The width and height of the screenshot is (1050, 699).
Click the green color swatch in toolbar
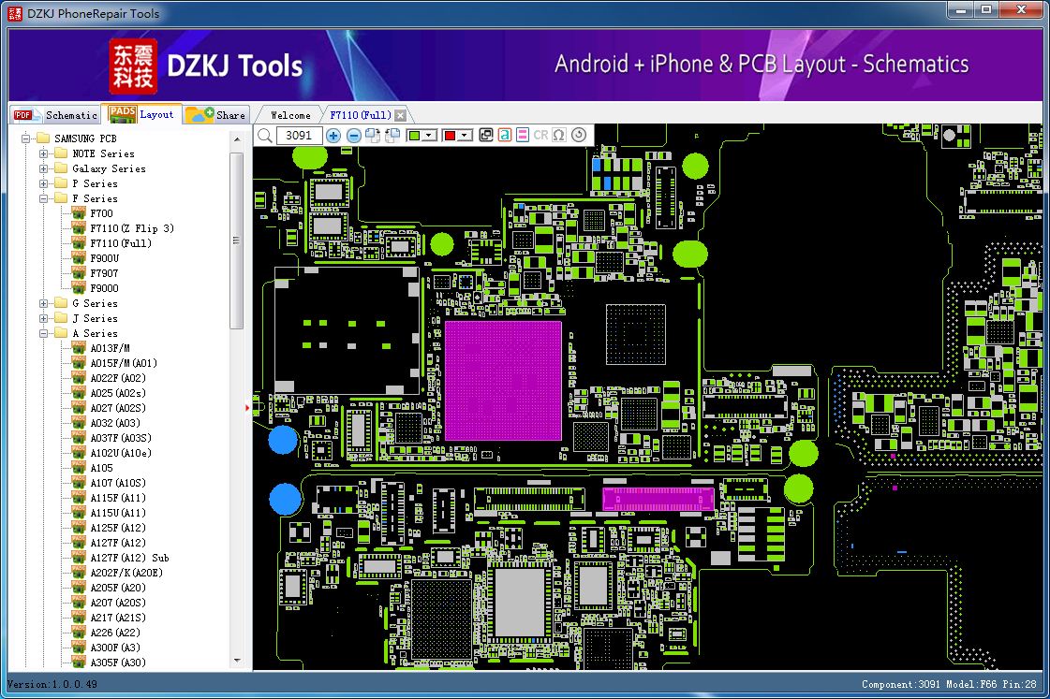[x=415, y=136]
